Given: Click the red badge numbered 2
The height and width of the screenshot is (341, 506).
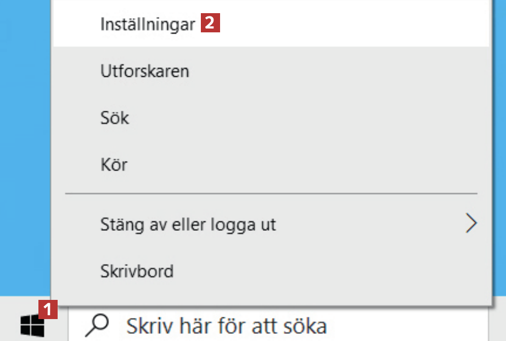Looking at the screenshot, I should [x=211, y=24].
